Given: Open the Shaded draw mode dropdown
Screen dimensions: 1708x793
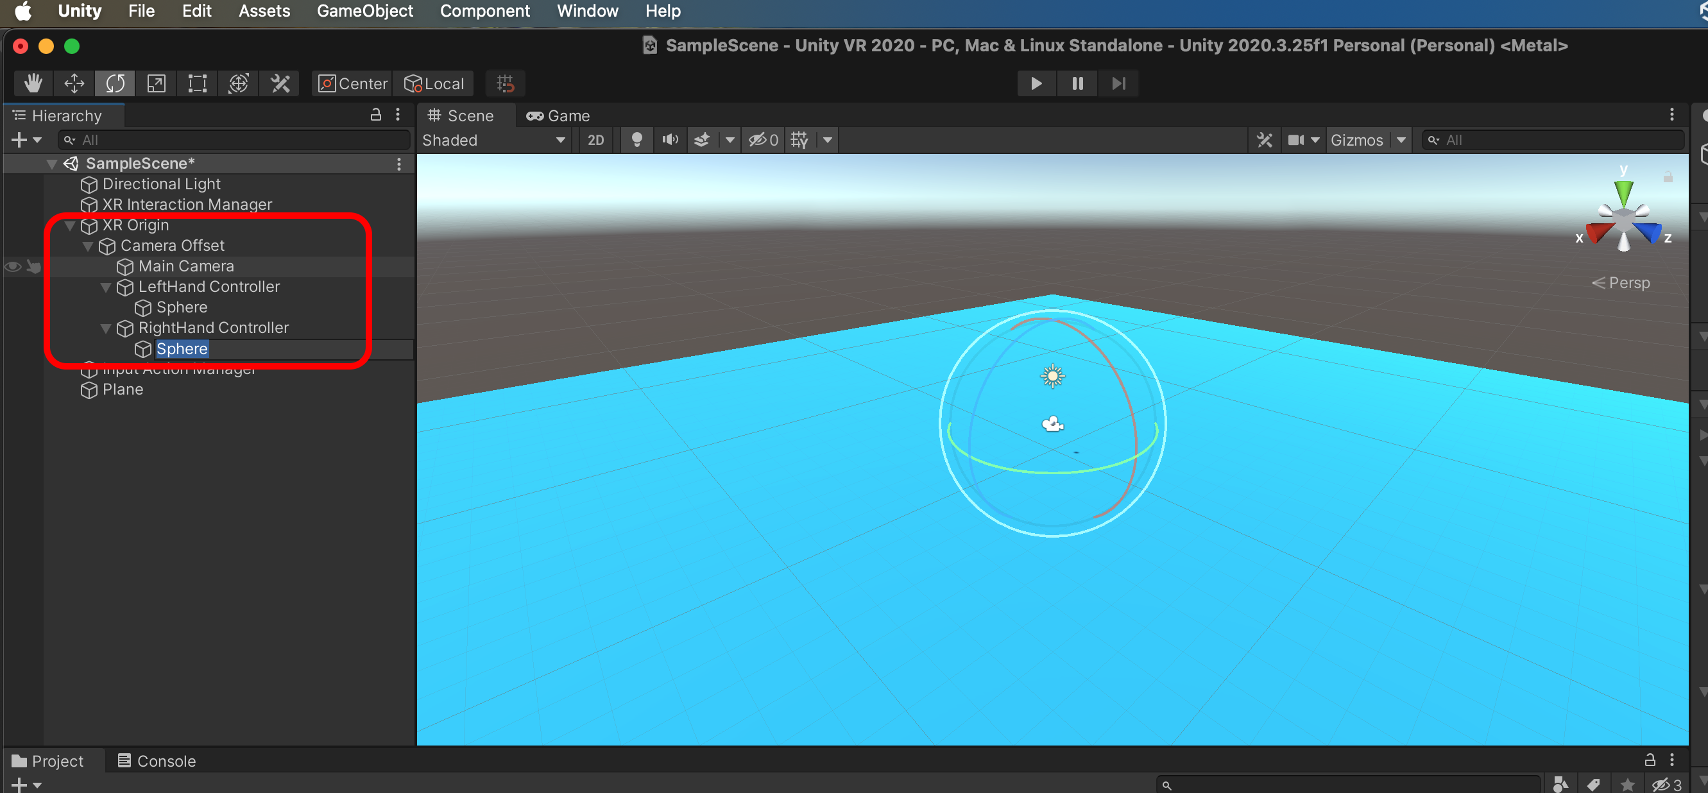Looking at the screenshot, I should (x=494, y=140).
